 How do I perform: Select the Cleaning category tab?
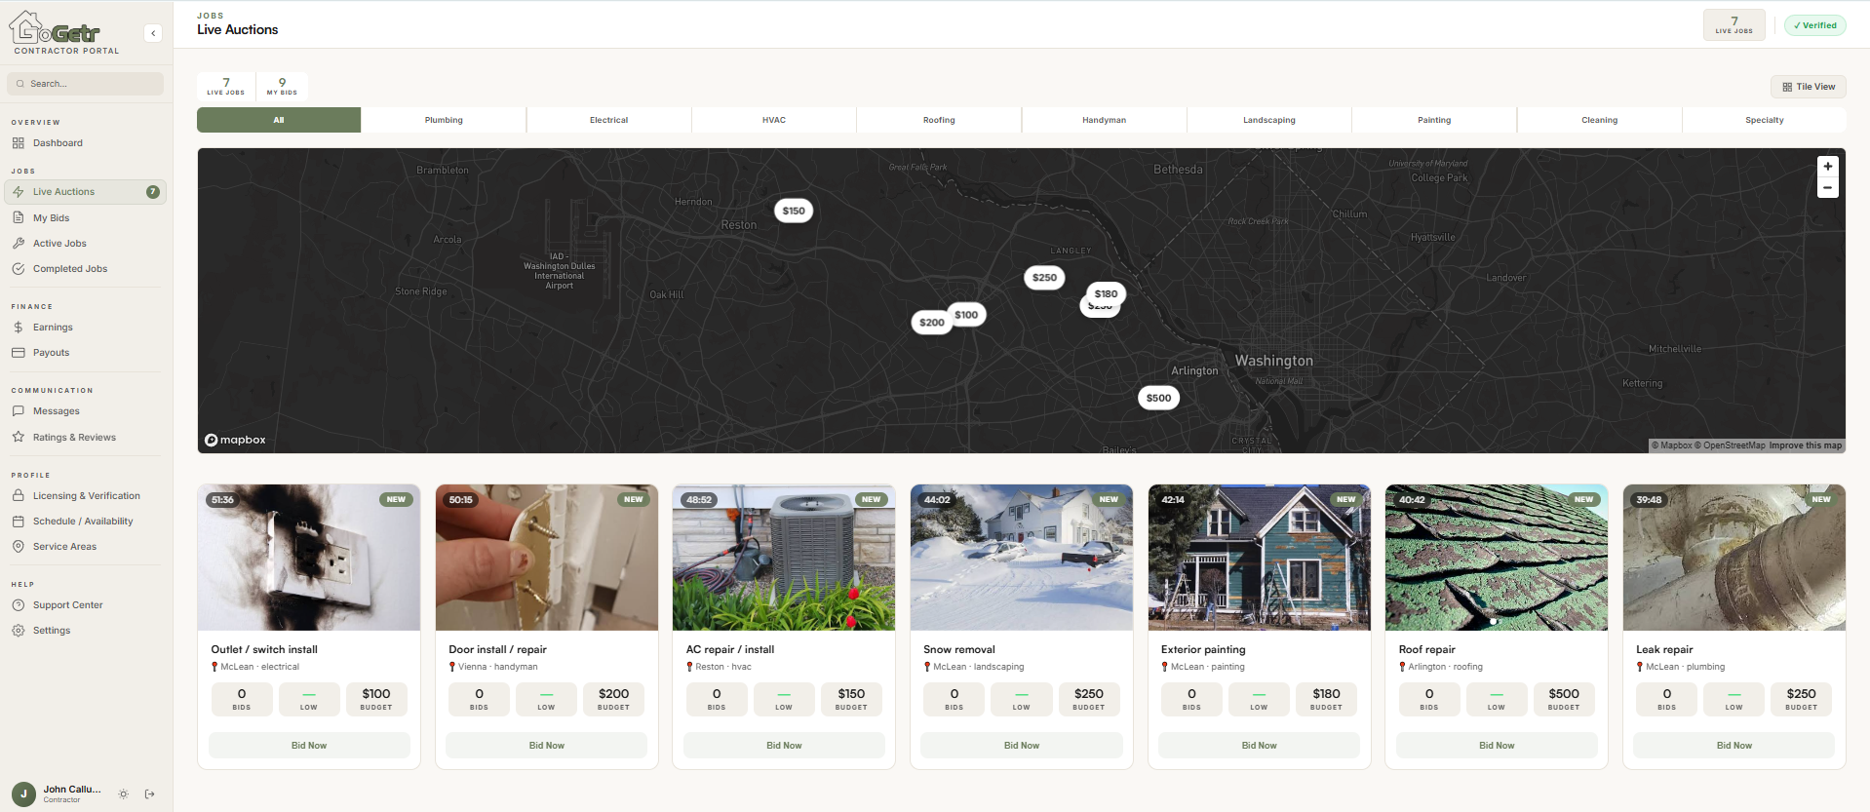point(1600,120)
